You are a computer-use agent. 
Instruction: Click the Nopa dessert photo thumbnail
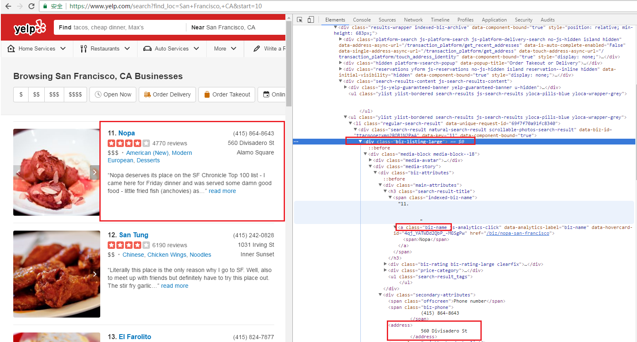[x=57, y=172]
